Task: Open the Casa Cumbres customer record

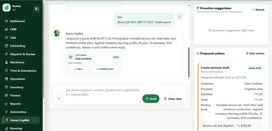Action: (x=78, y=69)
